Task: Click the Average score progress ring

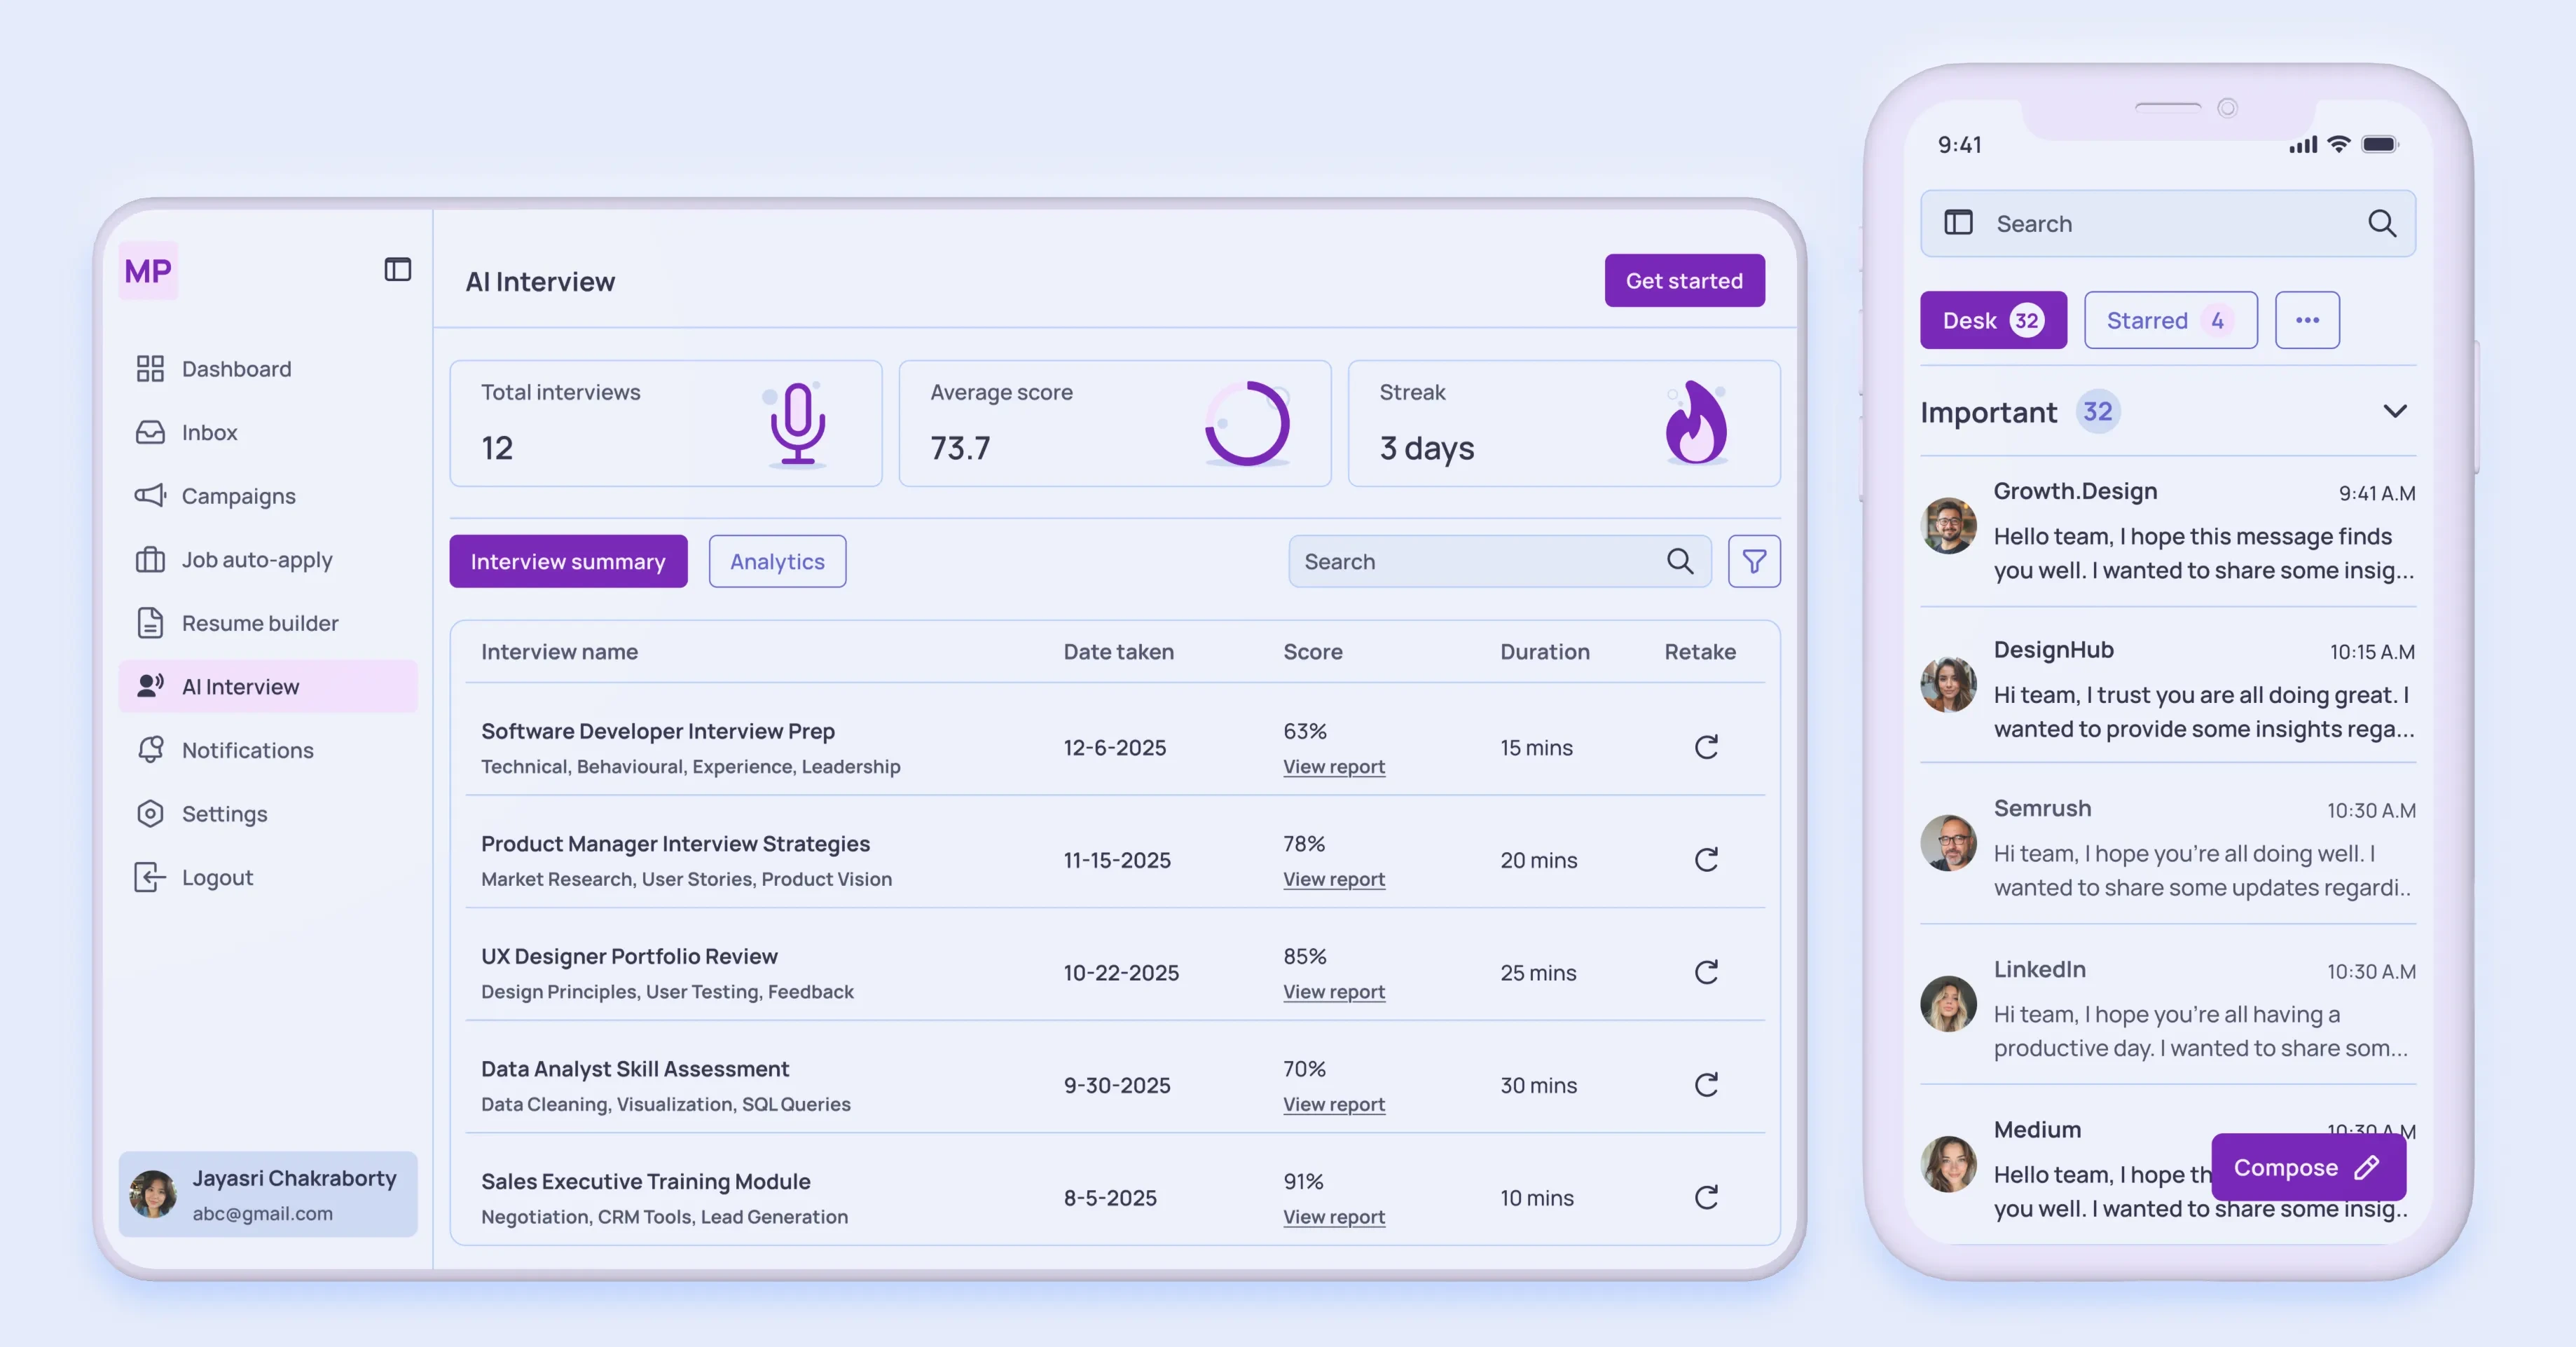Action: tap(1246, 423)
